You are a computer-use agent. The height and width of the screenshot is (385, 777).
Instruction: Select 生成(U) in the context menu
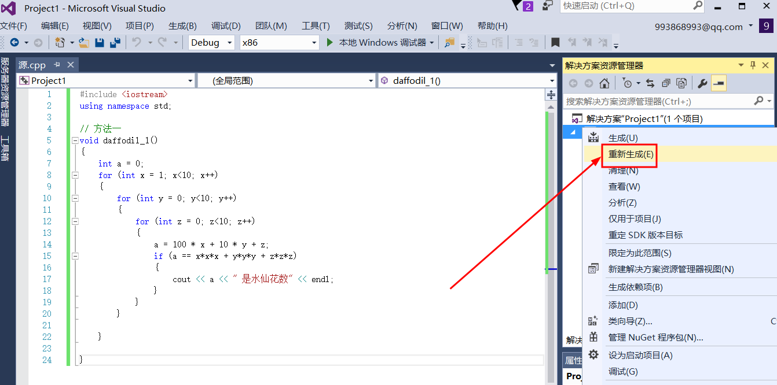623,138
